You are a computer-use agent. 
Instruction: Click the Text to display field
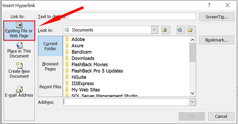point(132,16)
